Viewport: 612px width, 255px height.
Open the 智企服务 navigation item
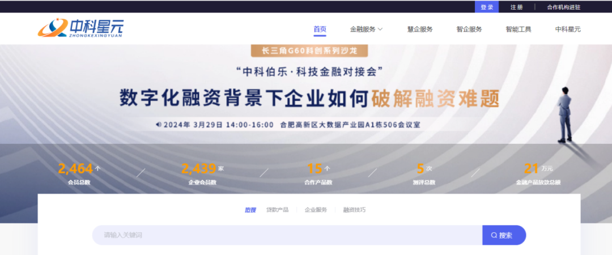click(x=469, y=29)
